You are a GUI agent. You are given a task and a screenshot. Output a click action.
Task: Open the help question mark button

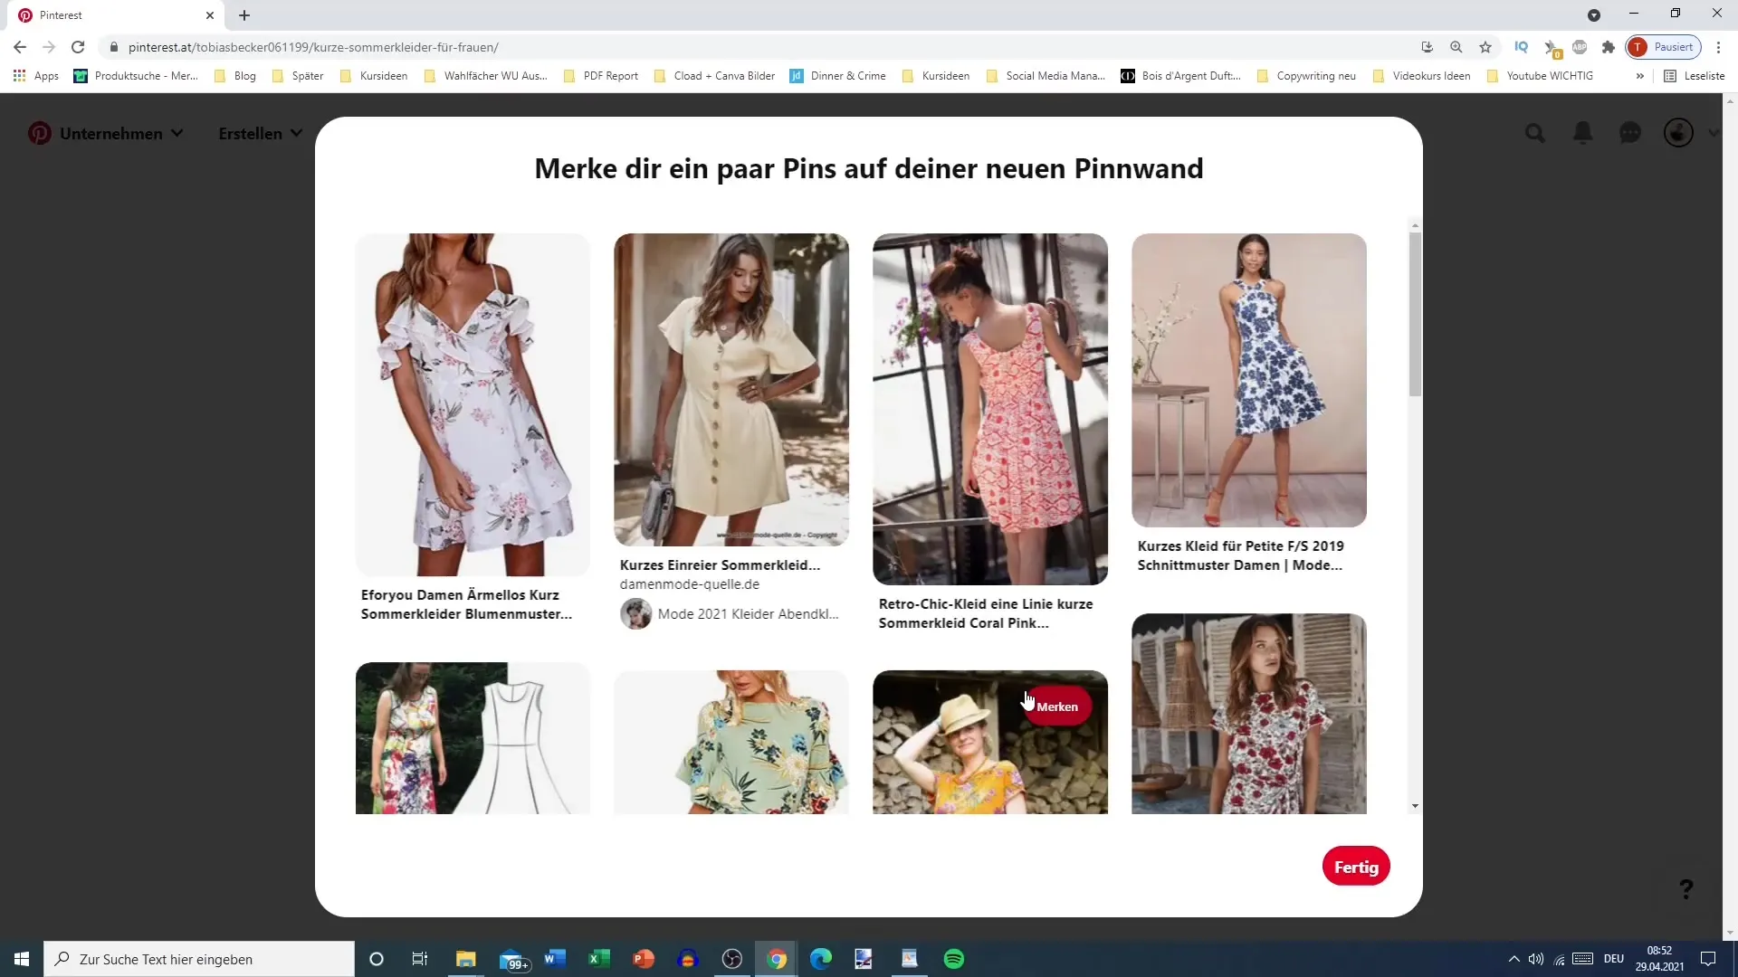(1685, 889)
